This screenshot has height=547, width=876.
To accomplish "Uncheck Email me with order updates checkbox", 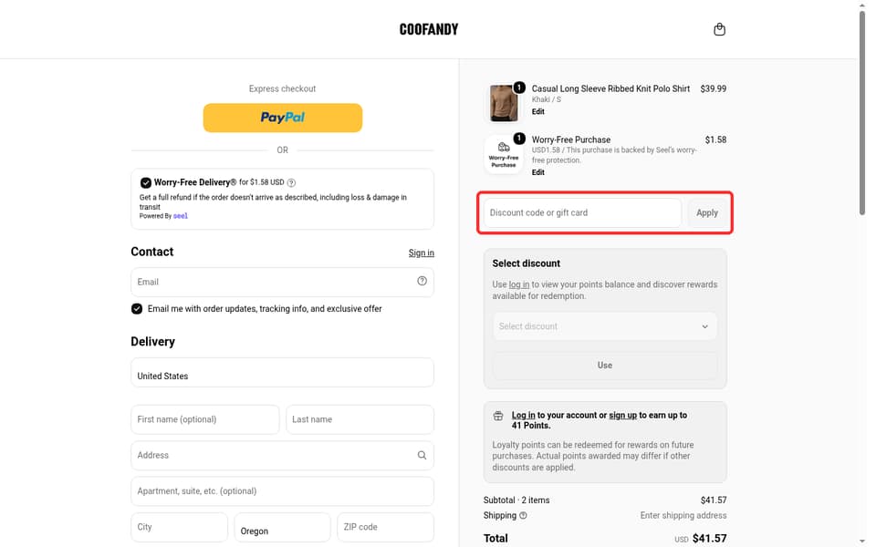I will [137, 309].
